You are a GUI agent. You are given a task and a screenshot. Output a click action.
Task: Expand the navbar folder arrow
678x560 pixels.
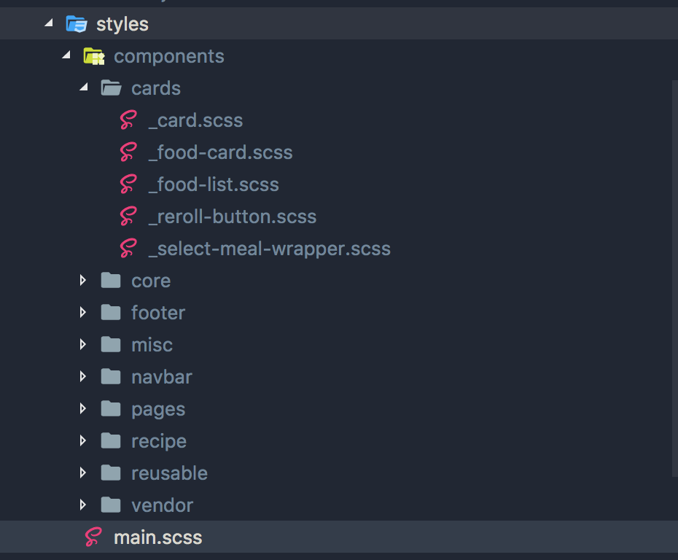click(83, 376)
